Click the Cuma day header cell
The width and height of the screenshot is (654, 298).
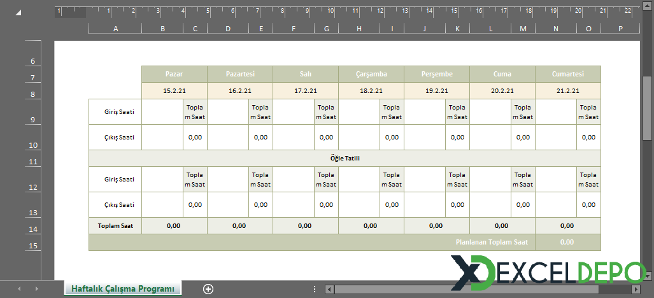click(x=502, y=74)
